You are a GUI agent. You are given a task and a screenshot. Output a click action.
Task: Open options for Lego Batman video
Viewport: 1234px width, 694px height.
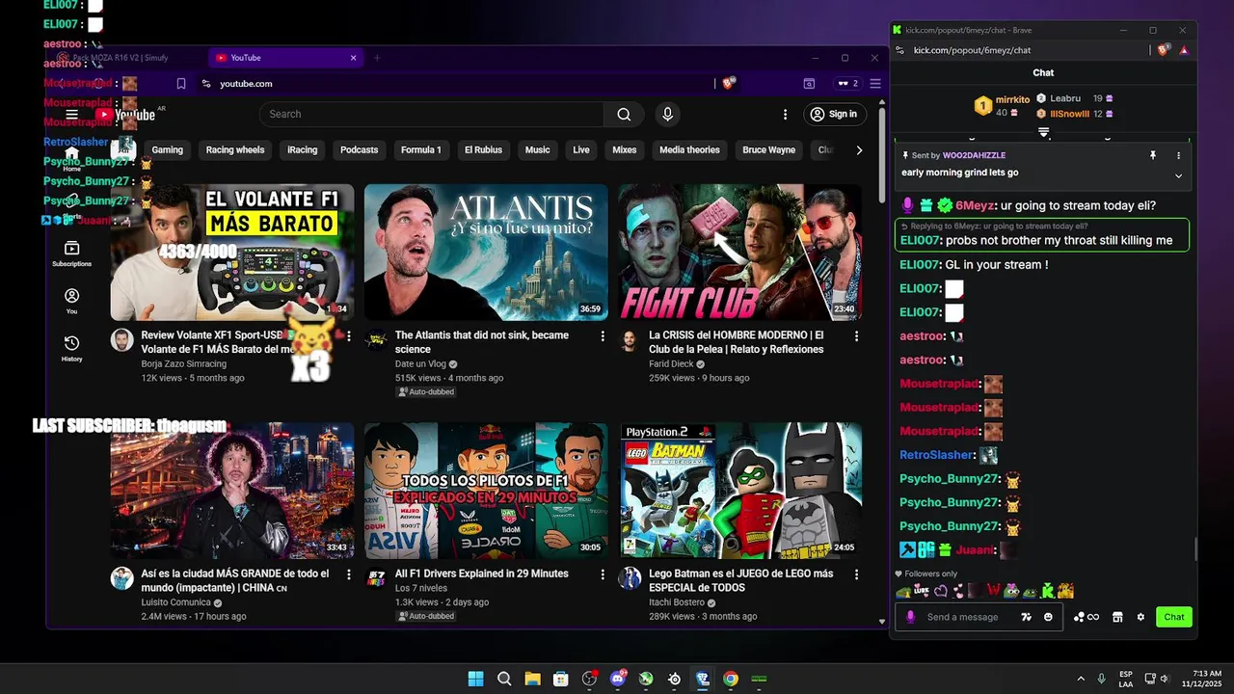(x=856, y=574)
